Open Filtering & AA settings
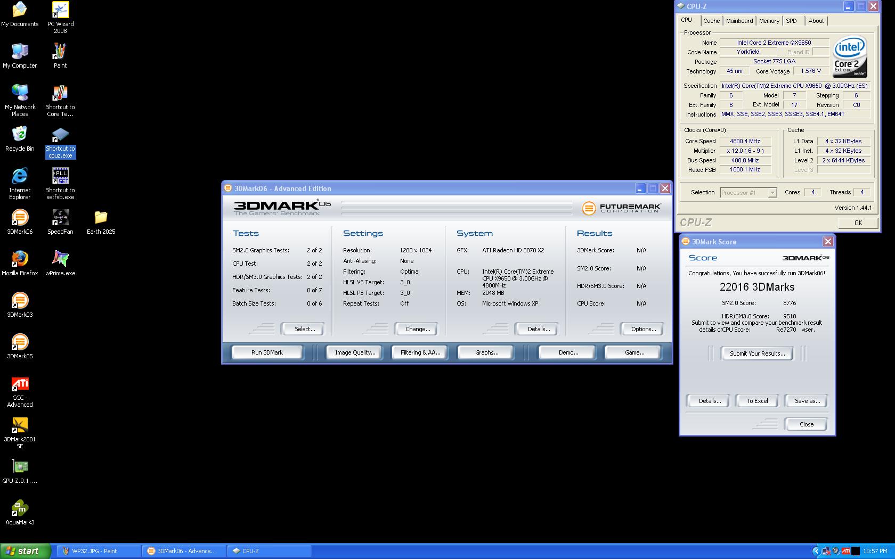 pos(420,352)
